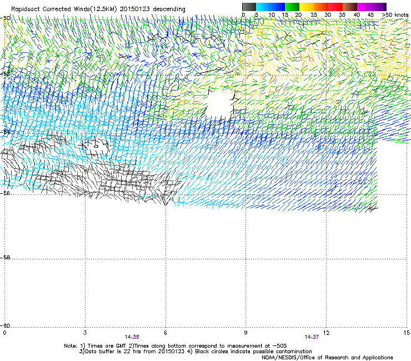
Task: Click the longitude label '6'
Action: 166,333
